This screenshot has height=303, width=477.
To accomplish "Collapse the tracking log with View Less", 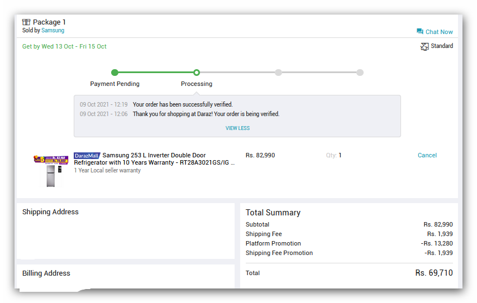I will click(237, 128).
